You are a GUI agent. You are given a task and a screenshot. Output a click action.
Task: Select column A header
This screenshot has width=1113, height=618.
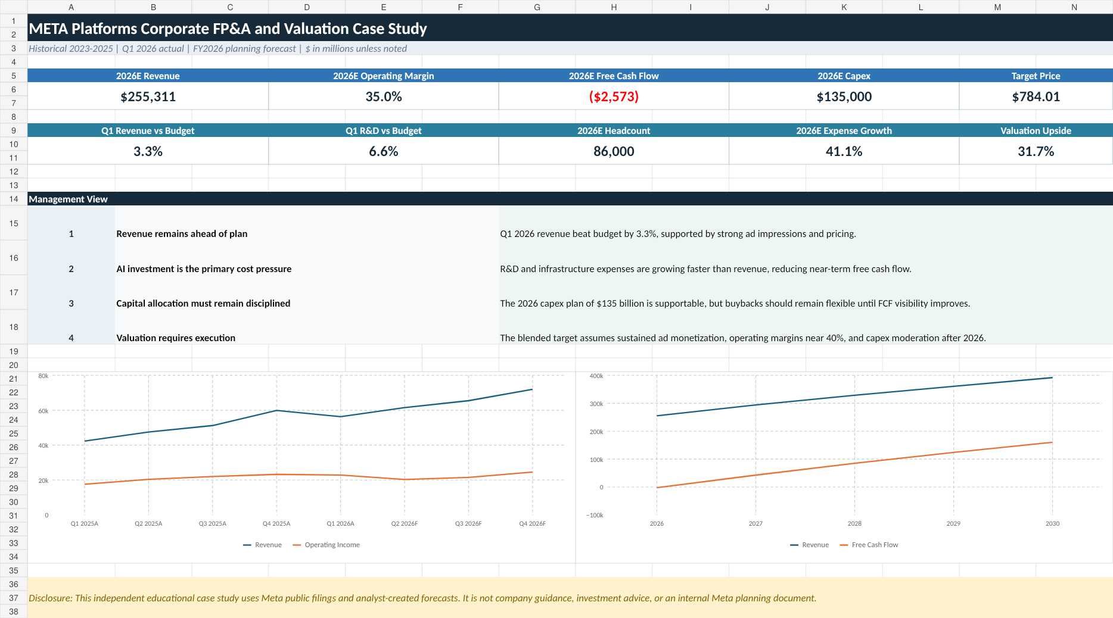(71, 7)
